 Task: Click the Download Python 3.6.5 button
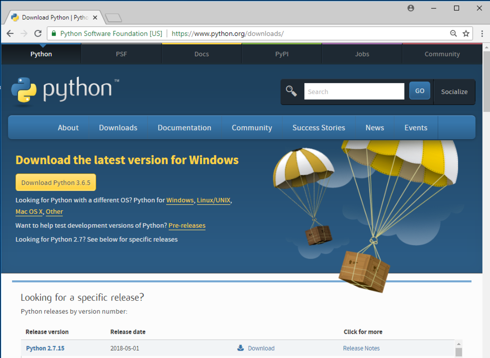coord(56,182)
